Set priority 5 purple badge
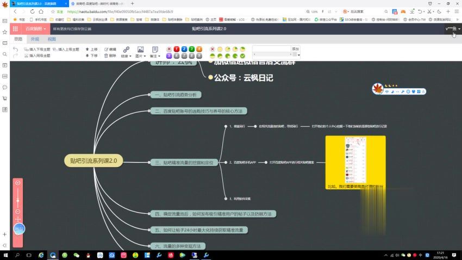This screenshot has height=260, width=462. coord(169,55)
